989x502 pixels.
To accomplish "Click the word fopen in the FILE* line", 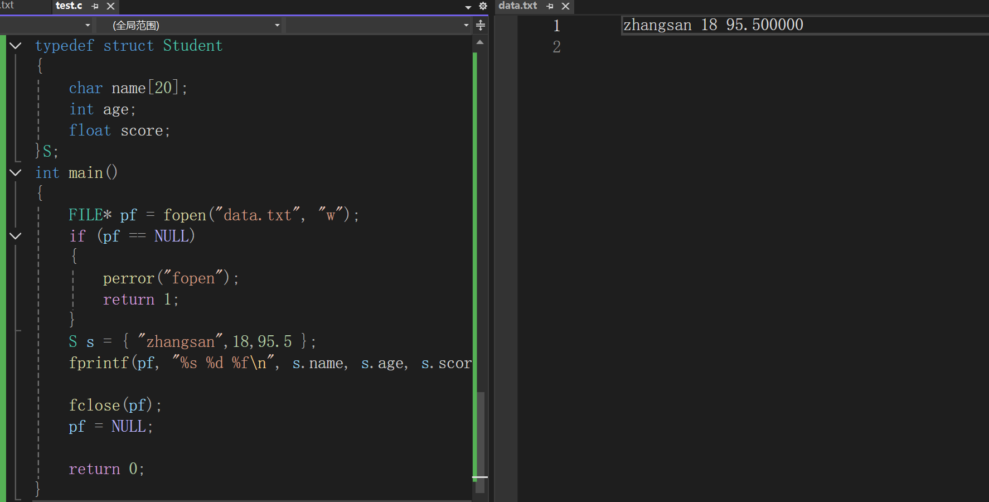I will (x=185, y=215).
